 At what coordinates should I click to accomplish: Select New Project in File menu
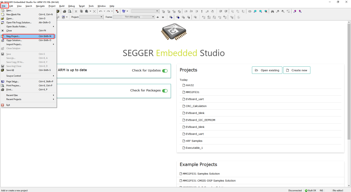coord(28,36)
